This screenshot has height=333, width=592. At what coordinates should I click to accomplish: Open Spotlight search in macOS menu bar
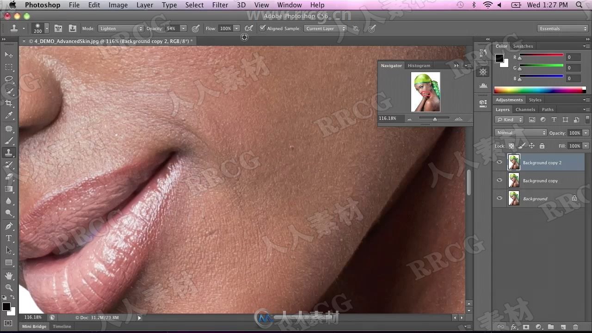pos(580,5)
